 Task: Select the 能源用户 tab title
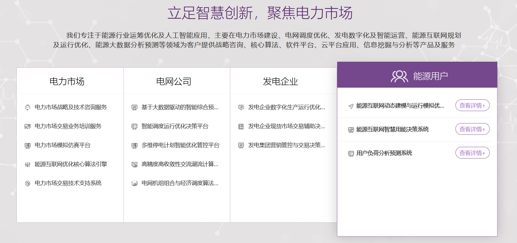click(x=430, y=76)
